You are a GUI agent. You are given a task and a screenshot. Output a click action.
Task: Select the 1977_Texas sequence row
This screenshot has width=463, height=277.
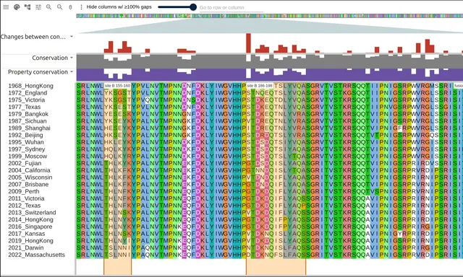[24, 107]
